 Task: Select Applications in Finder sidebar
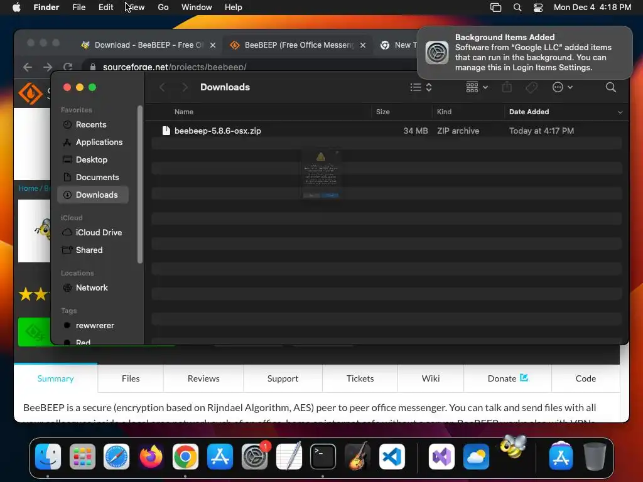tap(93, 142)
